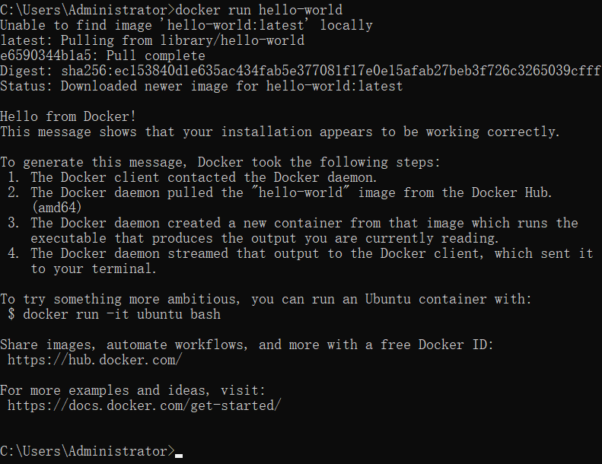The height and width of the screenshot is (464, 602).
Task: Click the "(amd64)" architecture text
Action: [56, 208]
